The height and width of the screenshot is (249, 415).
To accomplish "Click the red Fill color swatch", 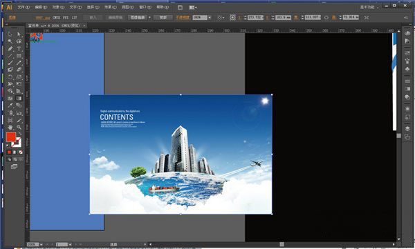I will tap(11, 137).
